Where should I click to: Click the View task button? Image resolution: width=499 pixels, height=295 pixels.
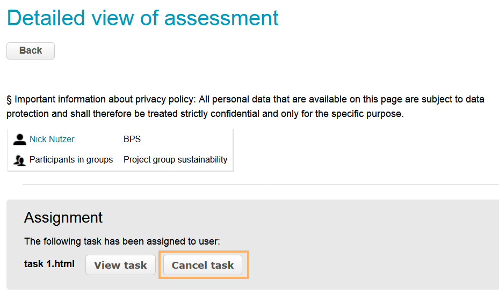(x=120, y=265)
